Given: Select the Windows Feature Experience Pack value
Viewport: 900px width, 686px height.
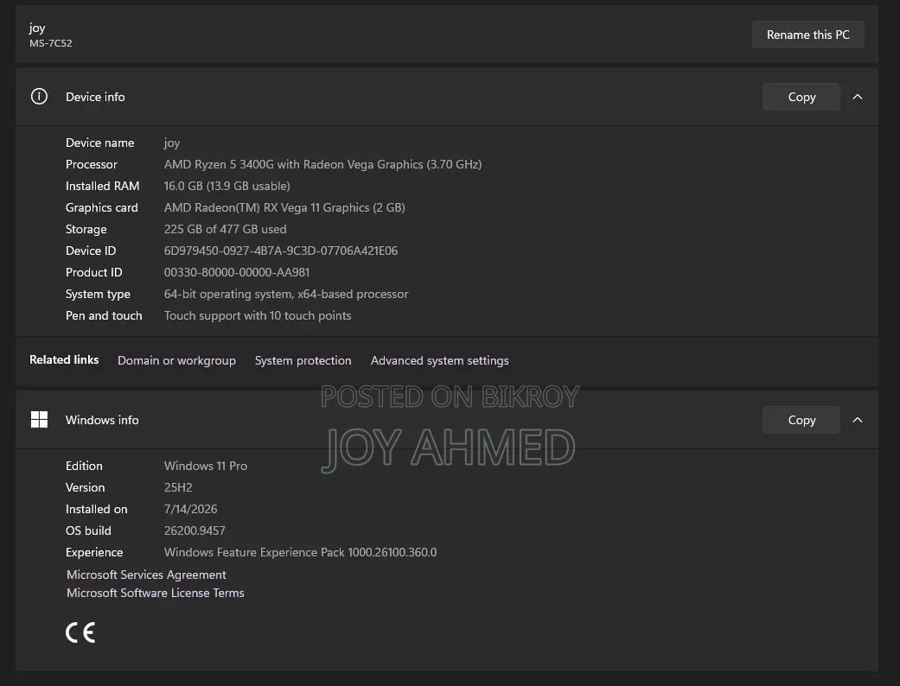Looking at the screenshot, I should pyautogui.click(x=300, y=552).
